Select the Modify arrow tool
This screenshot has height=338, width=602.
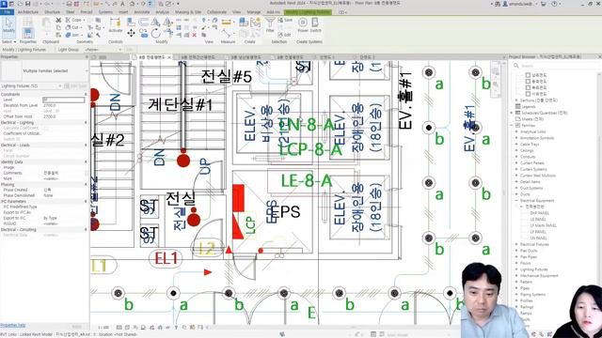point(8,24)
